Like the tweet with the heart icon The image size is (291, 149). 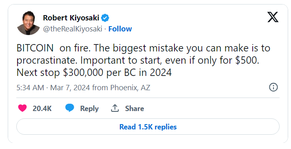click(x=22, y=108)
